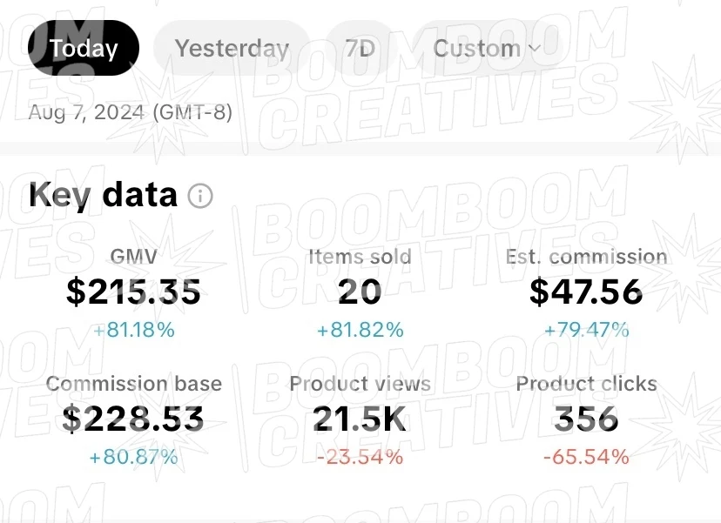Click the Key data heading
721x523 pixels.
tap(103, 195)
